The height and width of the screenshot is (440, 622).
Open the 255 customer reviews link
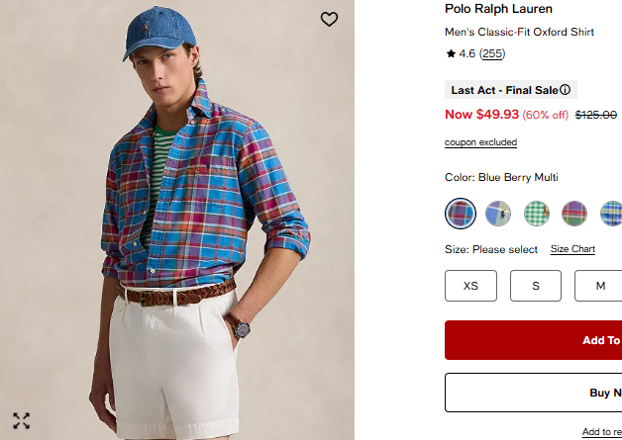coord(492,53)
